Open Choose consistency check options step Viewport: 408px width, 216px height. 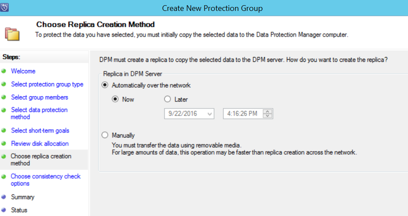(46, 180)
